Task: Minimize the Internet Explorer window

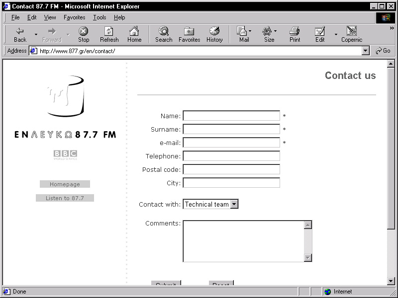Action: (373, 6)
